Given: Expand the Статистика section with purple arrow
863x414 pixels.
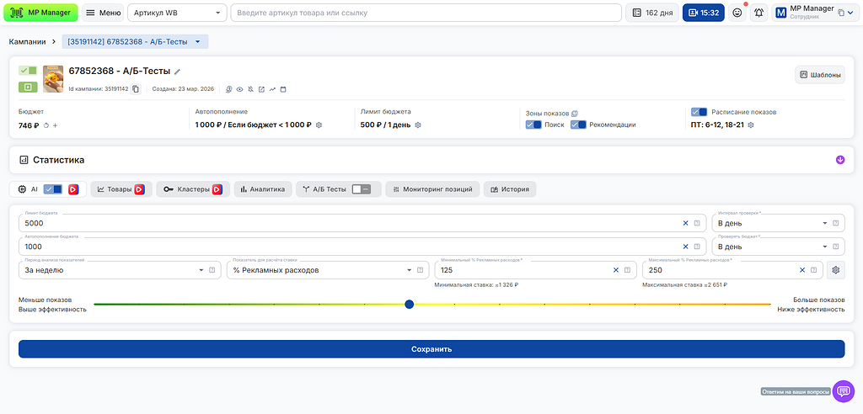Looking at the screenshot, I should [x=839, y=160].
